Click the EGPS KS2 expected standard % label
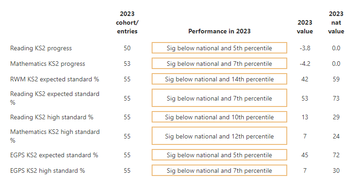This screenshot has height=181, width=350. pos(54,155)
